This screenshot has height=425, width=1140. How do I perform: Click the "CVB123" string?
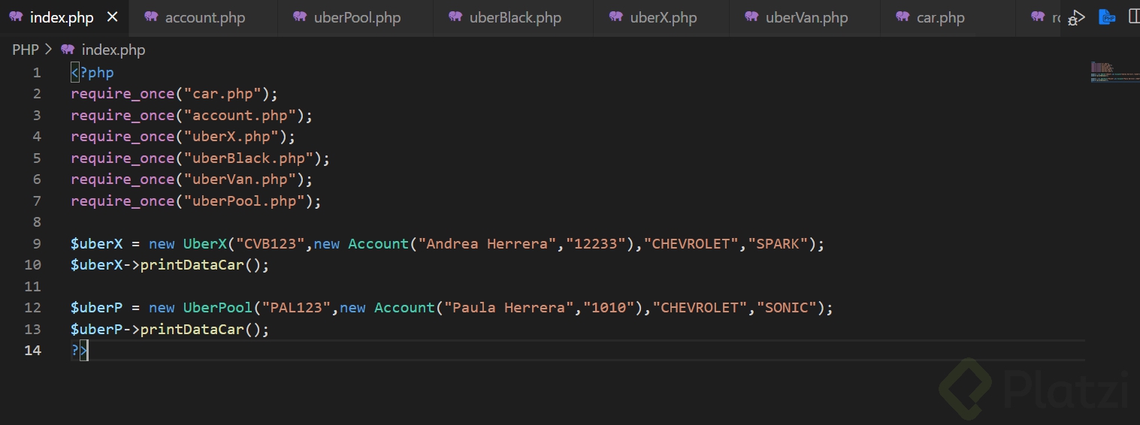click(x=270, y=244)
